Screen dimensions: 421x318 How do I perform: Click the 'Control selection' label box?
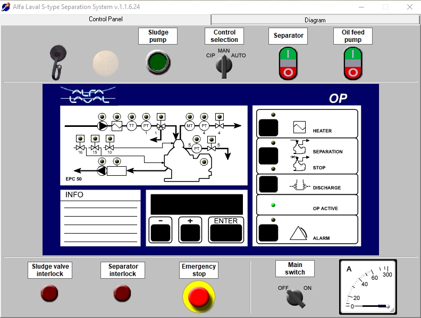(x=224, y=36)
